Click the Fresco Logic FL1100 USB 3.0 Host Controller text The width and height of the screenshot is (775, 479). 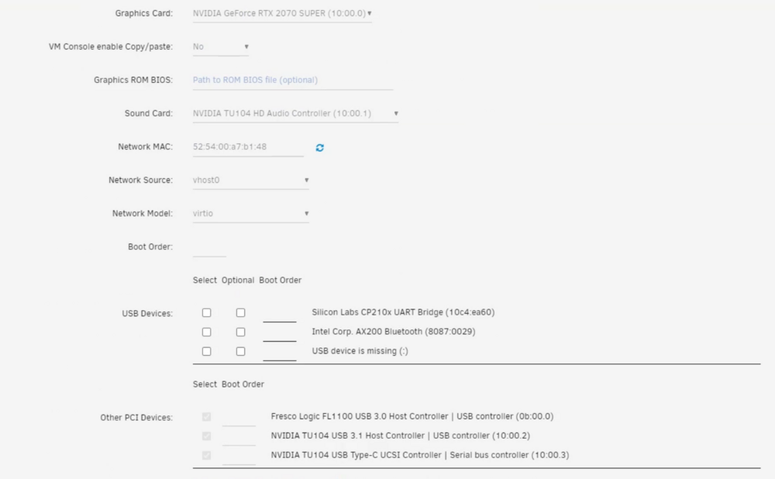(412, 417)
